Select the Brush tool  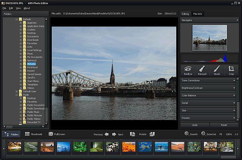pos(217,70)
